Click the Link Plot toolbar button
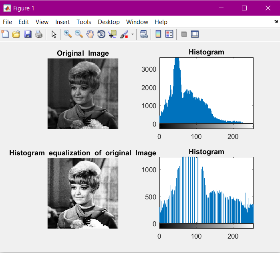280x253 pixels. coord(143,34)
